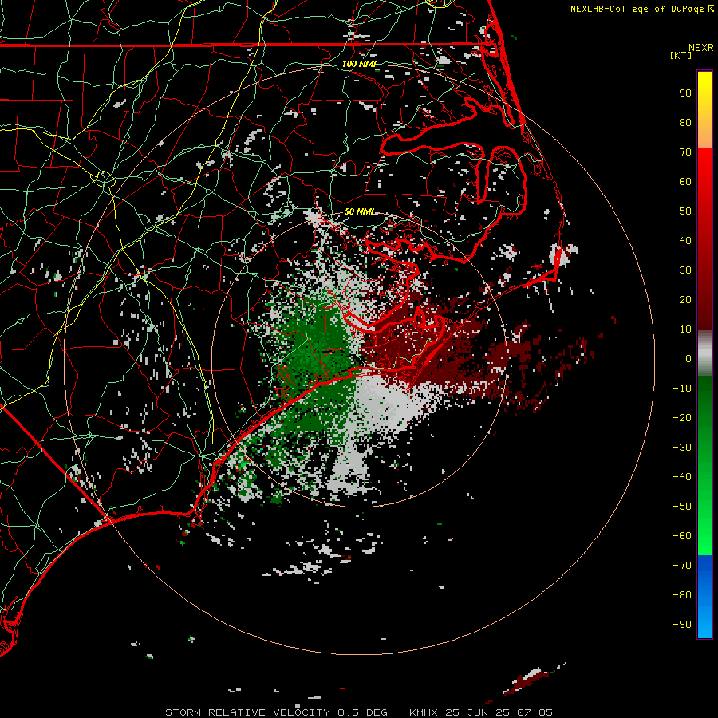Image resolution: width=718 pixels, height=718 pixels.
Task: Click the -30 scale value
Action: click(x=682, y=448)
